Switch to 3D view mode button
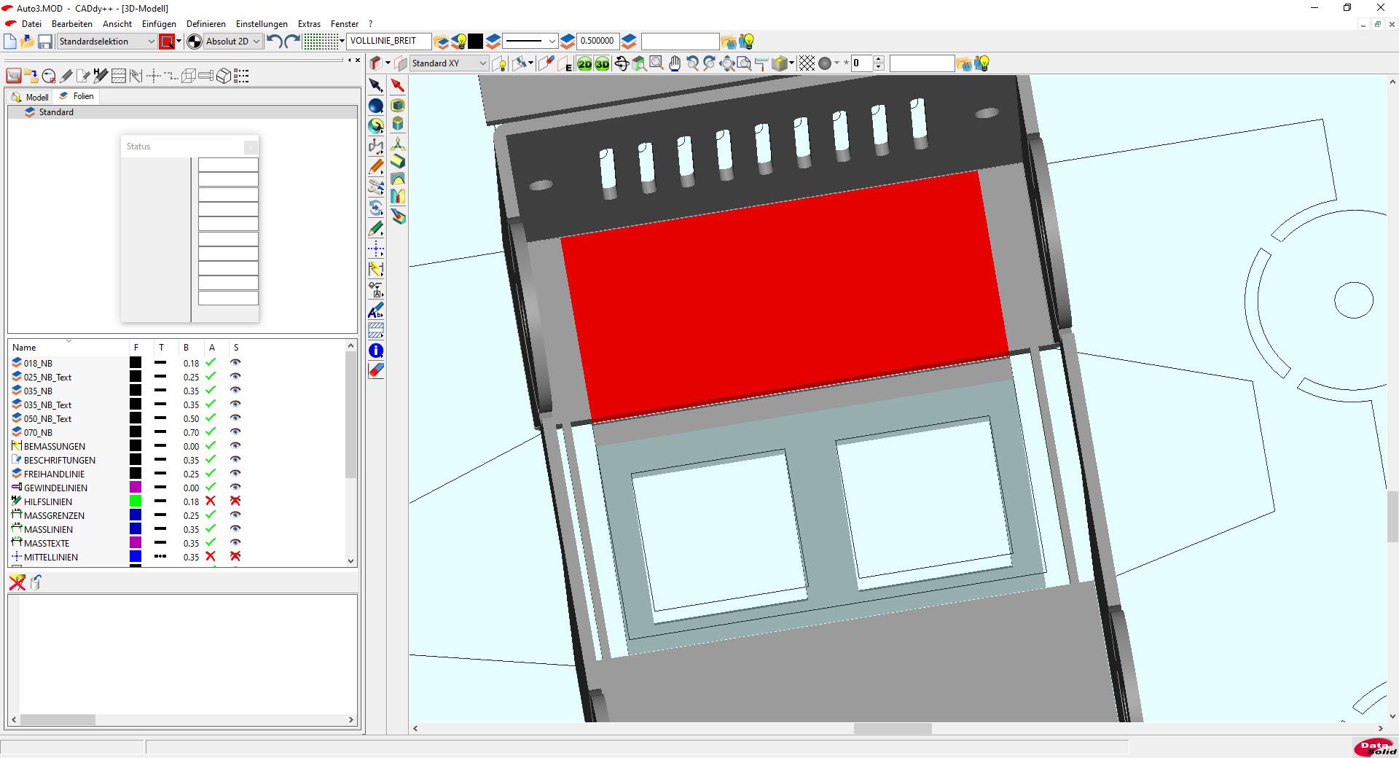 602,64
